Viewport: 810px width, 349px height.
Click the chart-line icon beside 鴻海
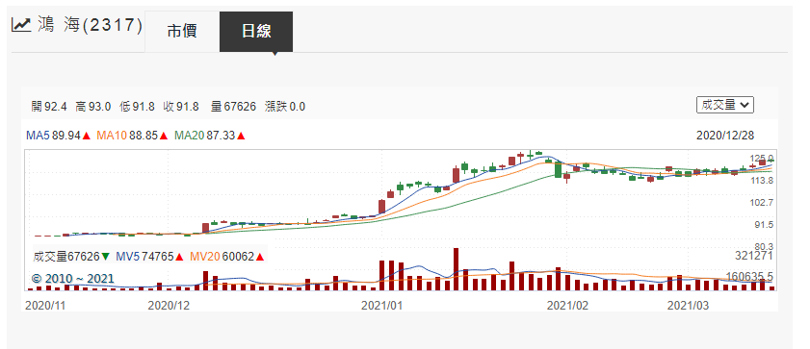coord(22,24)
